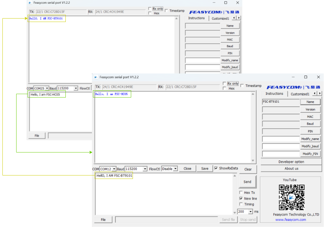Open the www.feasycom.com link
Viewport: 324px width, 227px height.
point(291,219)
